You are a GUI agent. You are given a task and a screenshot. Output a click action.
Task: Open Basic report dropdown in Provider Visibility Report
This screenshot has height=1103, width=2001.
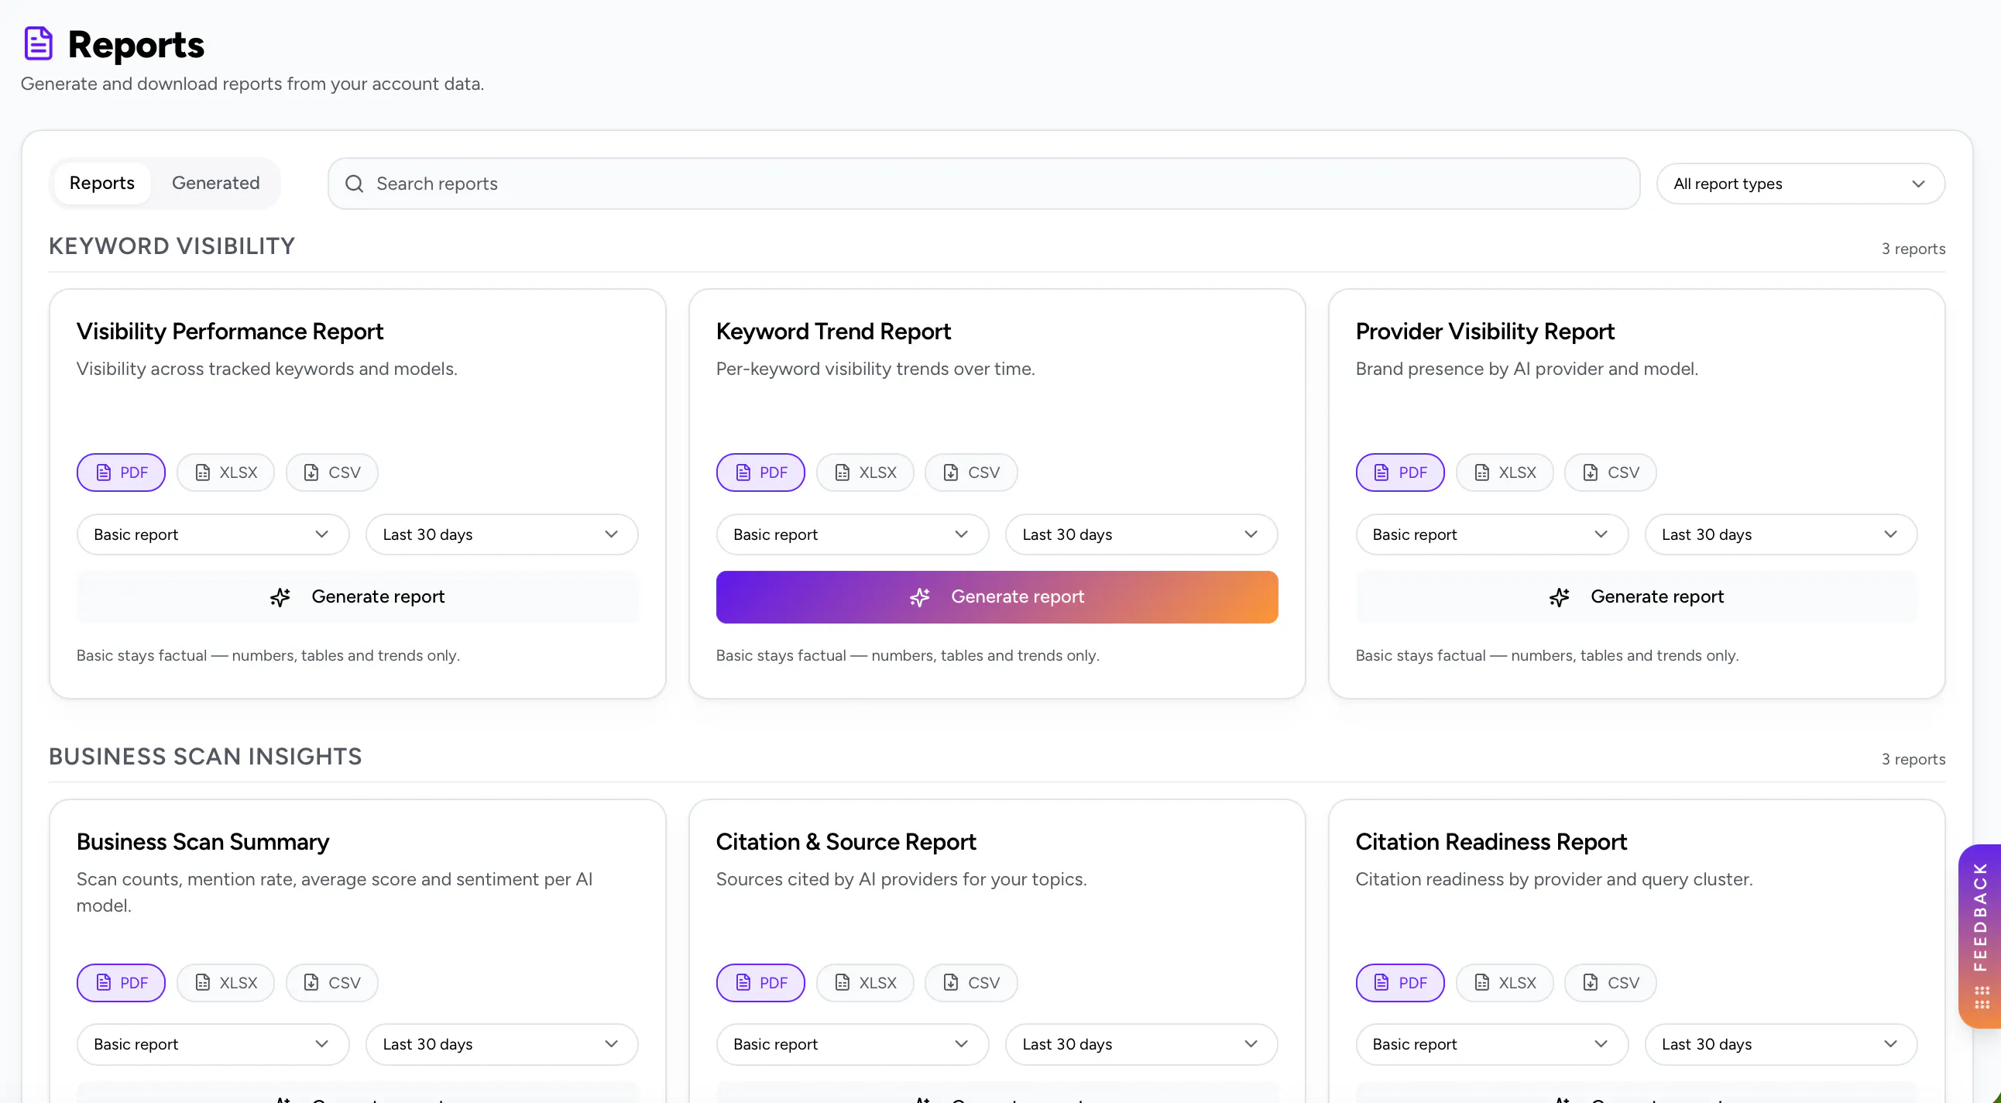pos(1491,534)
